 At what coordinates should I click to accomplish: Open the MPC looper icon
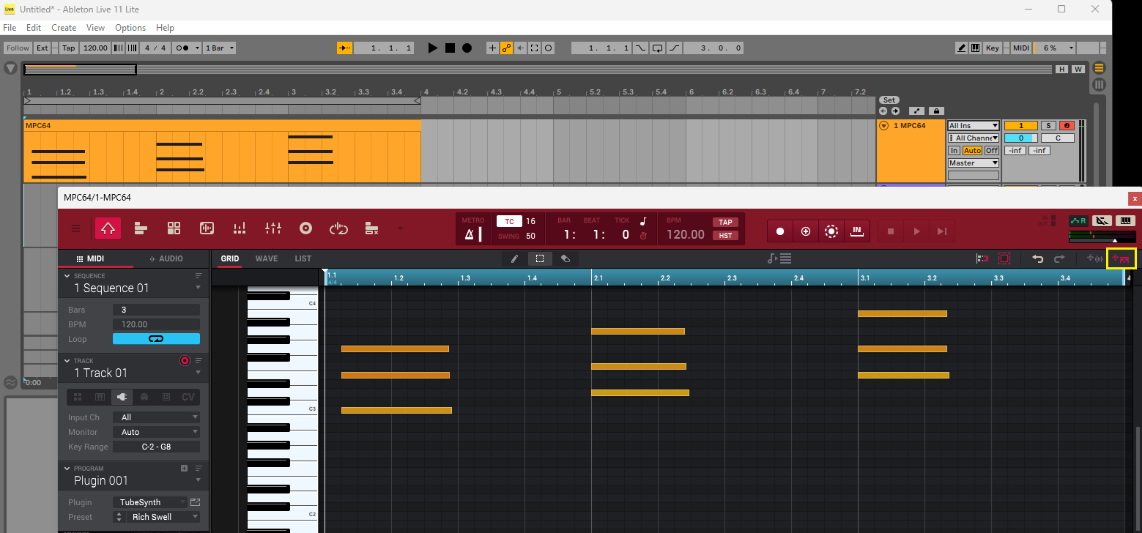338,228
